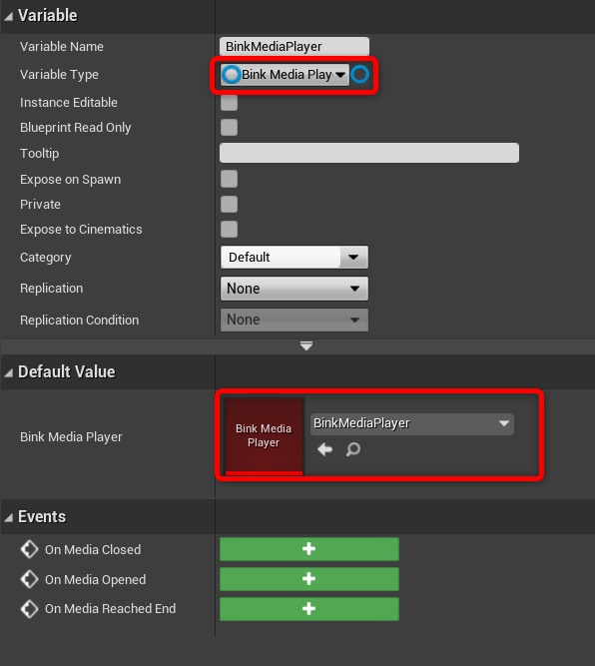Open the Variable Type dropdown
Image resolution: width=595 pixels, height=666 pixels.
285,75
